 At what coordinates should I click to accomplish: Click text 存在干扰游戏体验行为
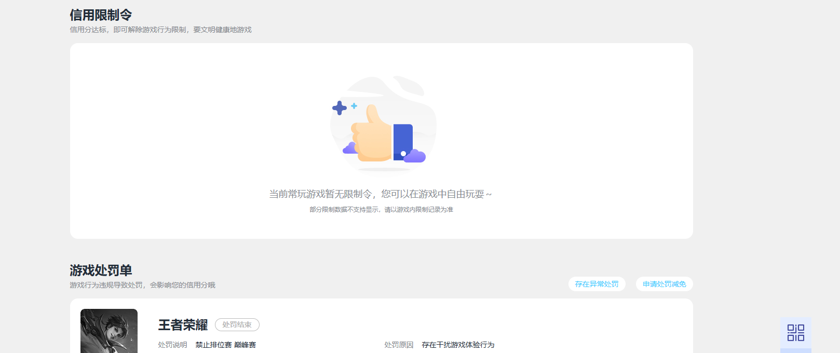pyautogui.click(x=458, y=345)
